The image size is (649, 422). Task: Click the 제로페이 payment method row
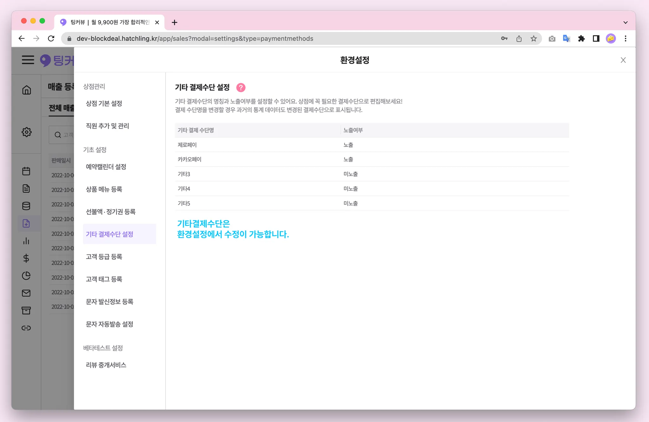(x=187, y=145)
